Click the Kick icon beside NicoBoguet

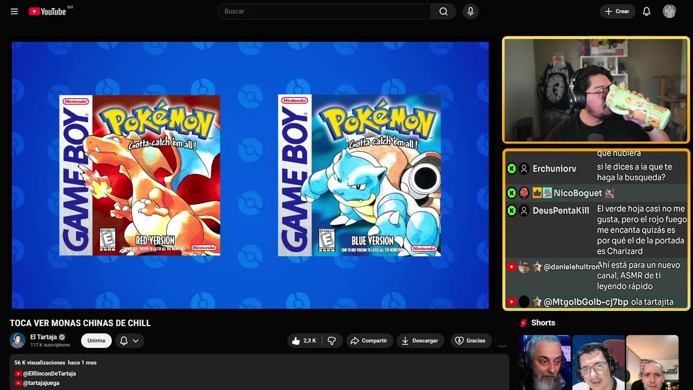[x=512, y=193]
